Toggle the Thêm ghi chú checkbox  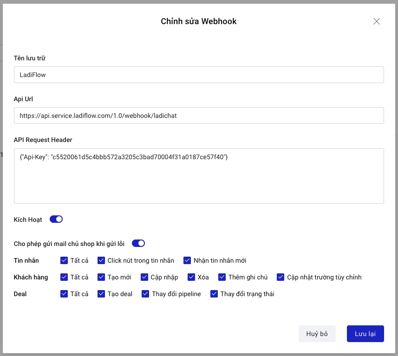click(222, 277)
